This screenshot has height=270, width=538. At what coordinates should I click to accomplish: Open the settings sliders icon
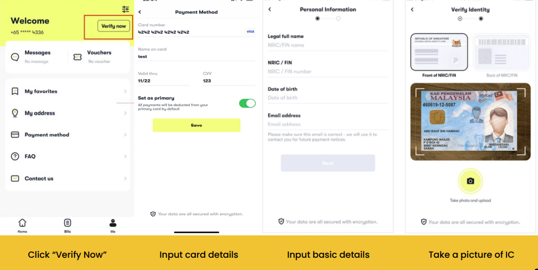click(x=125, y=9)
